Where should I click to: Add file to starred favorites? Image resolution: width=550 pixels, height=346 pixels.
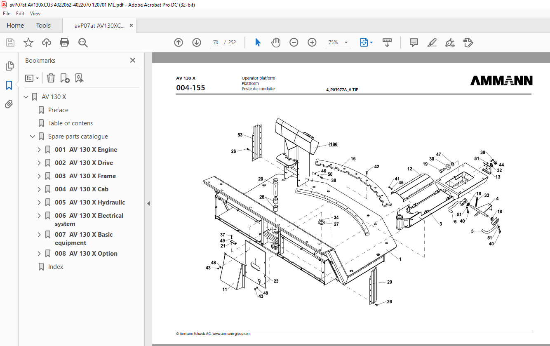click(x=28, y=42)
